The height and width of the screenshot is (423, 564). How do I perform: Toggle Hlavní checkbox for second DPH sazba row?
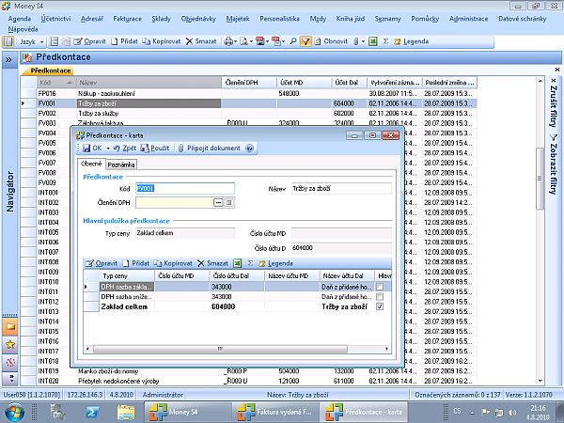click(380, 297)
